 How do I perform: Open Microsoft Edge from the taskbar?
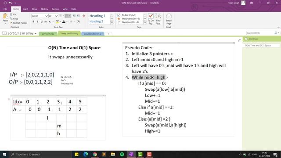86,154
